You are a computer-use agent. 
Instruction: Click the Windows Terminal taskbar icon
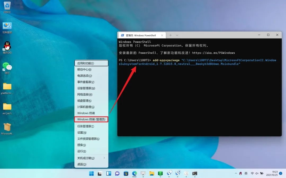pos(195,173)
